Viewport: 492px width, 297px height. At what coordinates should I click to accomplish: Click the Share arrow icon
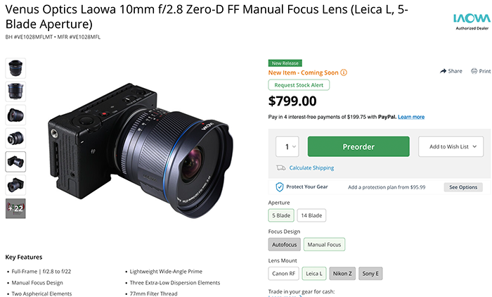point(444,71)
